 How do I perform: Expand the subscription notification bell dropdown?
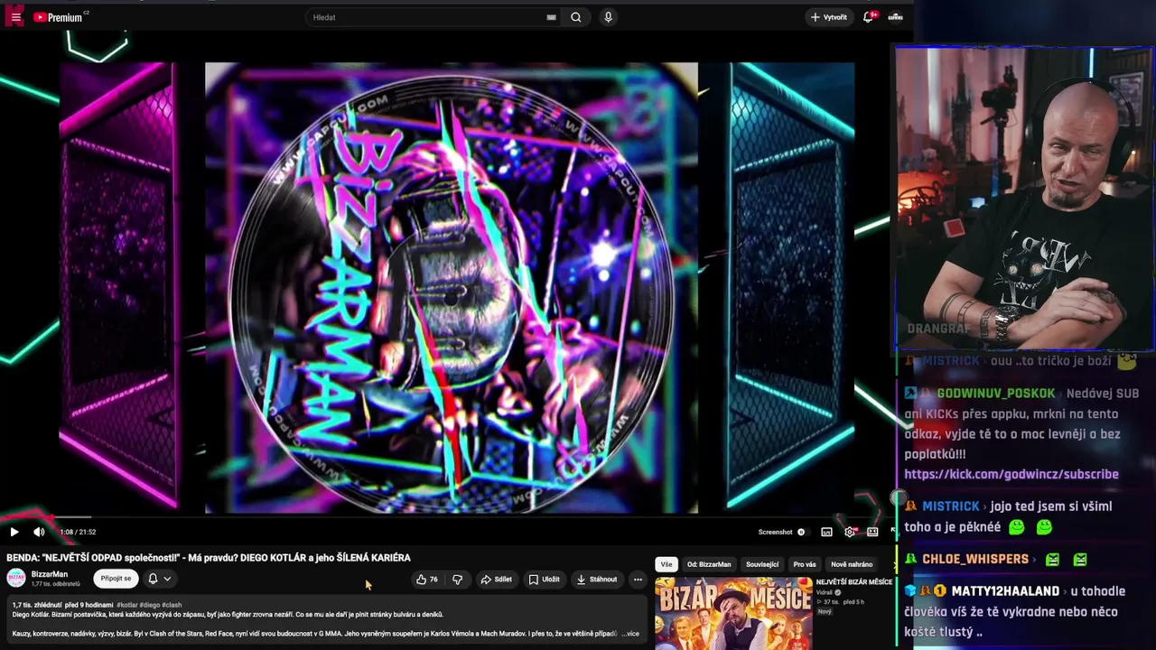(x=159, y=579)
